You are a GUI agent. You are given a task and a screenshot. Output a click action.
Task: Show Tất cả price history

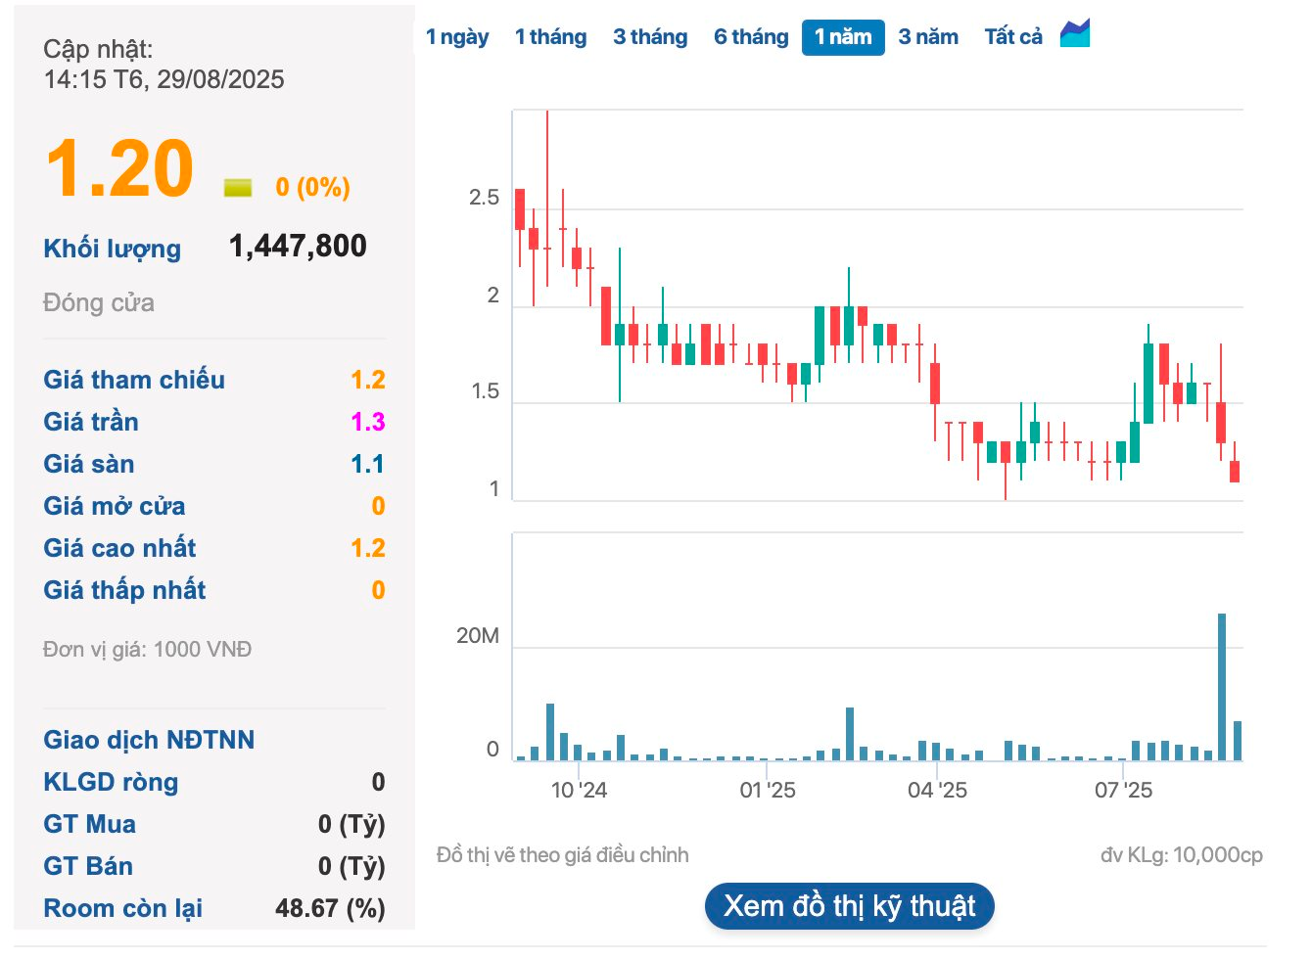(x=1013, y=37)
